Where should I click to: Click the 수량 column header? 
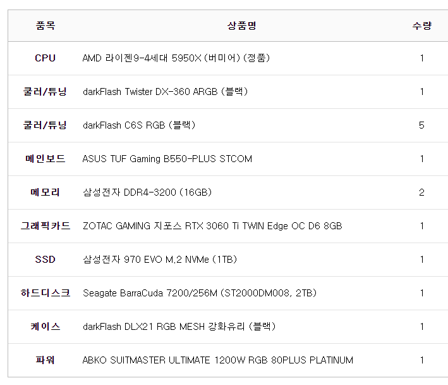click(x=421, y=26)
